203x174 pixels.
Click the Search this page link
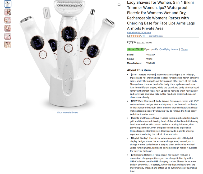(x=156, y=36)
